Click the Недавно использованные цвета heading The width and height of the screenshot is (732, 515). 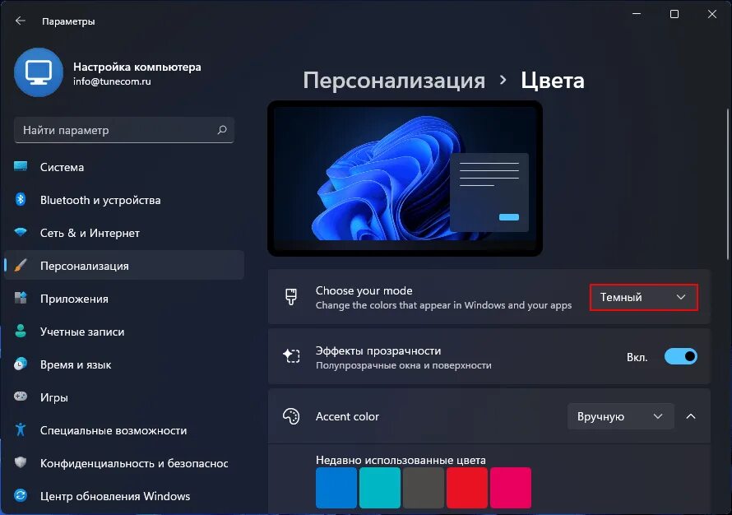pyautogui.click(x=401, y=460)
